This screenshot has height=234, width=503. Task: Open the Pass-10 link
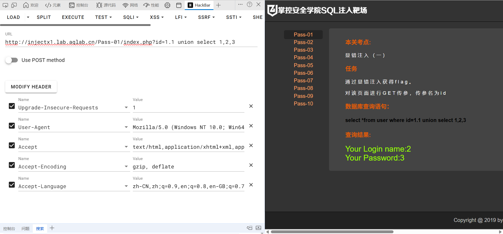303,104
